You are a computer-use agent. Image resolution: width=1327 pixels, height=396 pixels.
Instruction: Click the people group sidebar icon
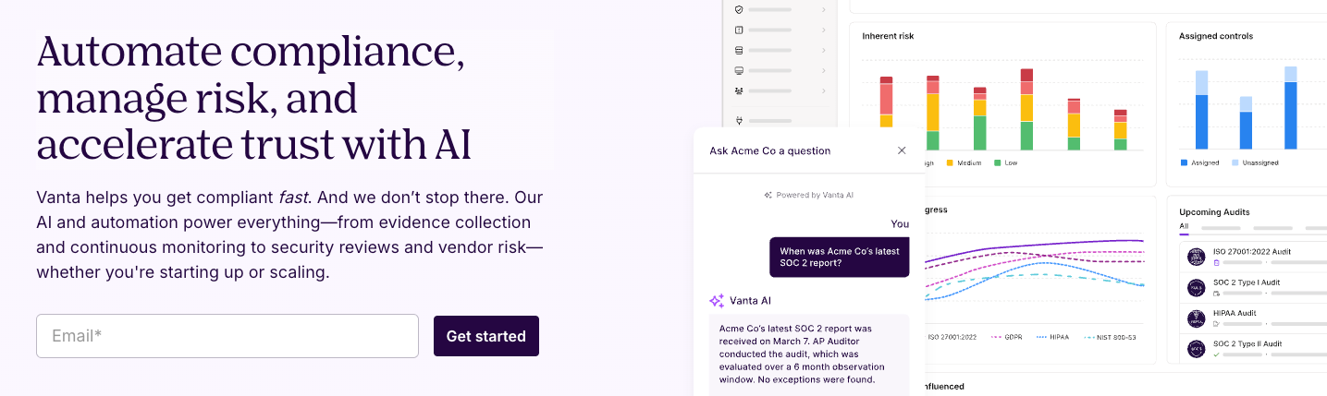[x=739, y=90]
